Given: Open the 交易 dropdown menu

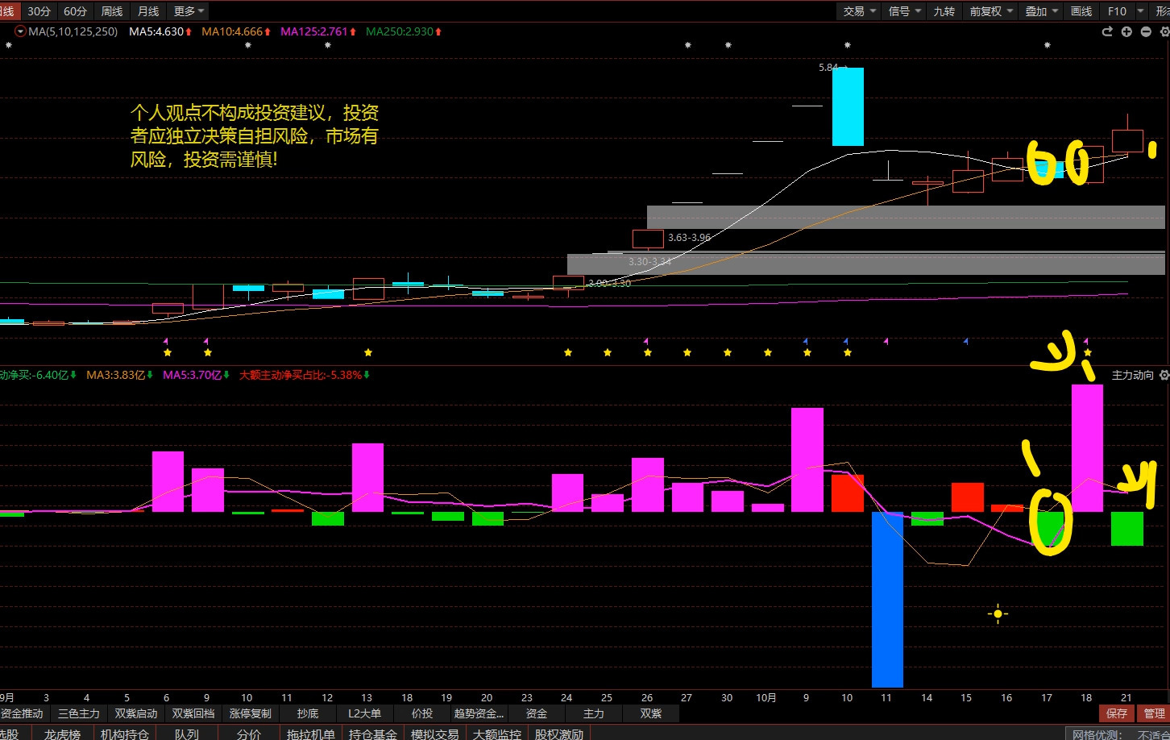Looking at the screenshot, I should pos(860,10).
